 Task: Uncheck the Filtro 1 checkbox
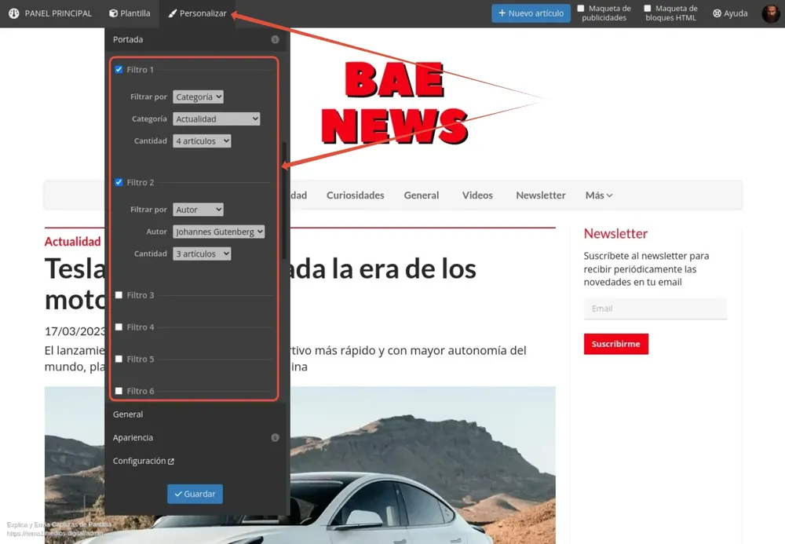point(119,70)
